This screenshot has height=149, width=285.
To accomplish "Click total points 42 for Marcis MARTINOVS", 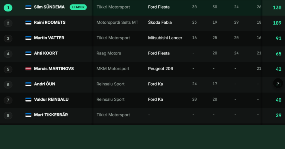I will click(x=279, y=69).
